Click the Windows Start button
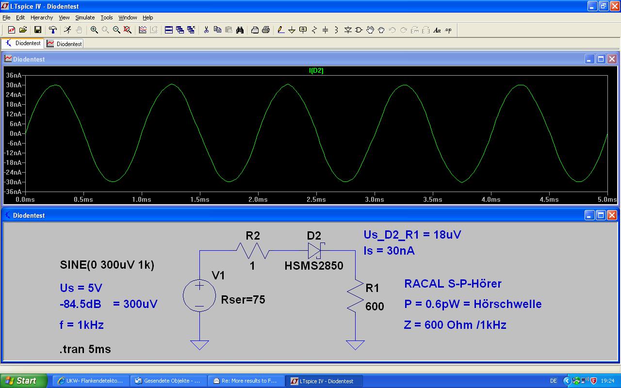The width and height of the screenshot is (621, 388). click(23, 381)
